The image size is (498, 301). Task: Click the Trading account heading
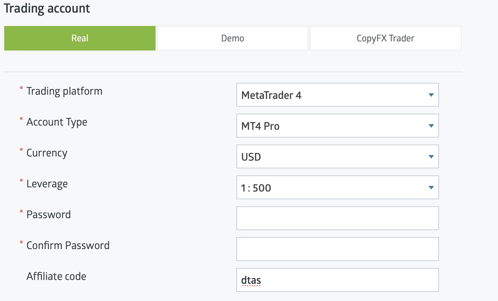point(47,8)
